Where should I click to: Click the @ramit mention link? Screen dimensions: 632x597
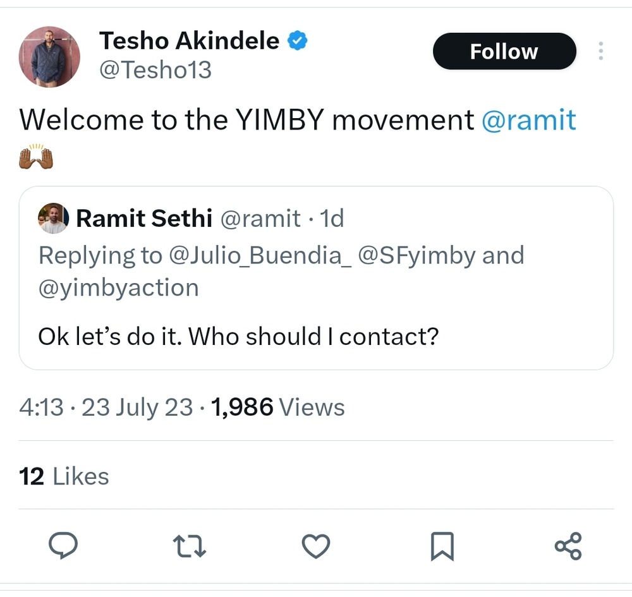point(528,119)
